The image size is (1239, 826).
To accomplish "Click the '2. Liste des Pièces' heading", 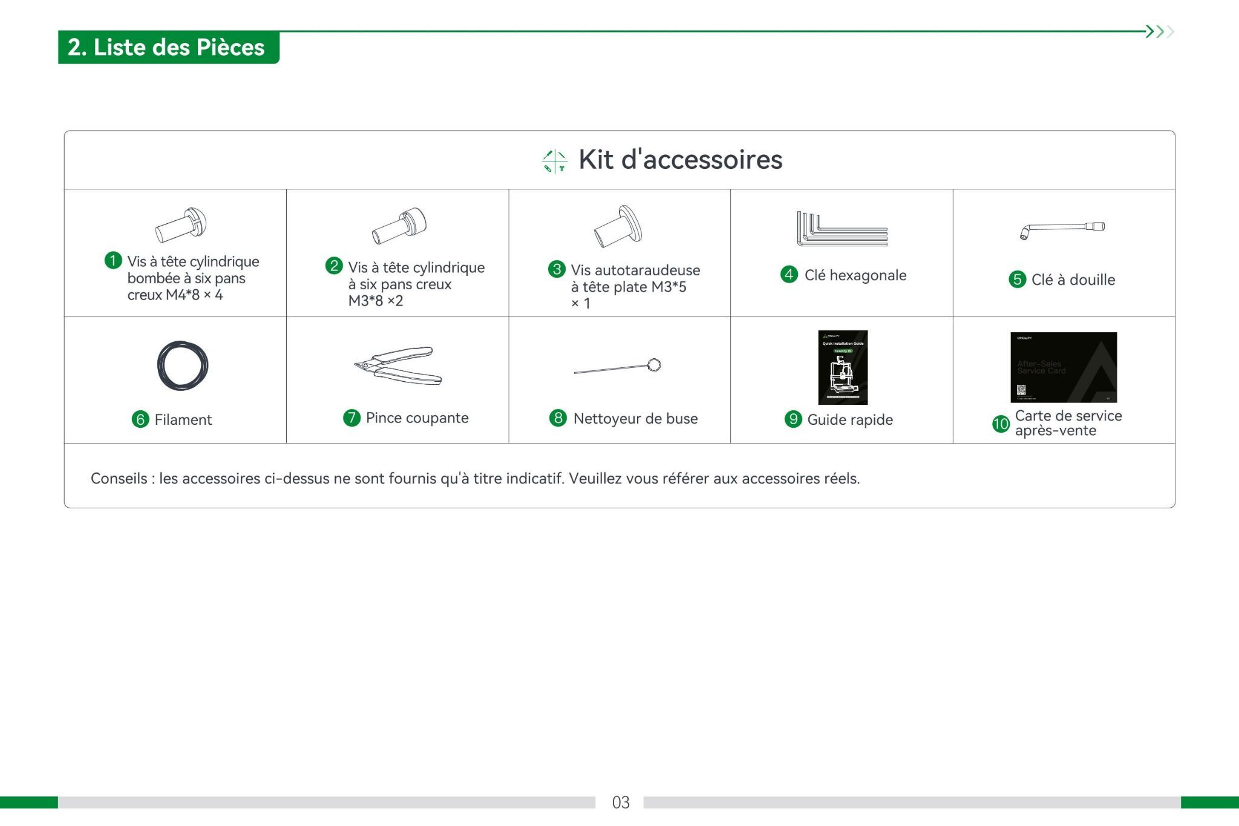I will coord(167,47).
